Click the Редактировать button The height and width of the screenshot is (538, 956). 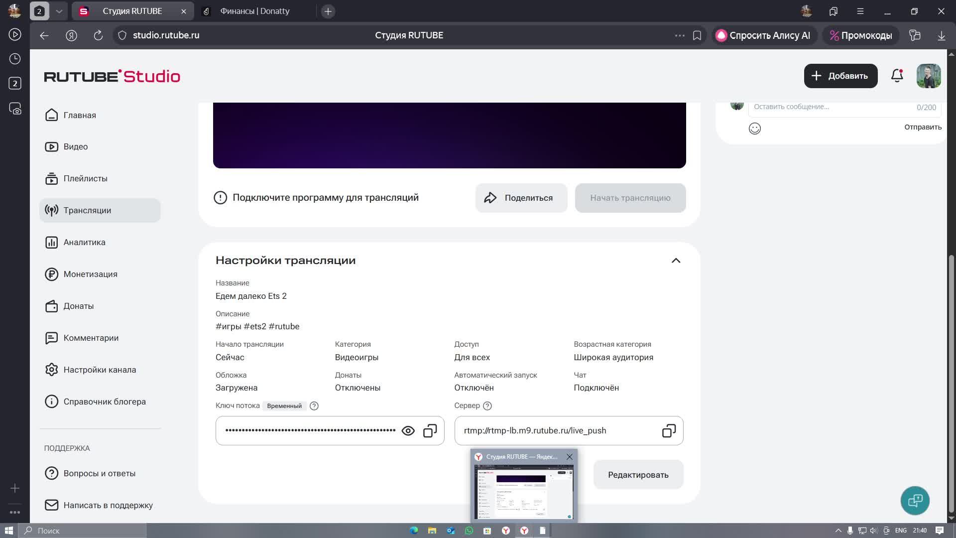(638, 475)
